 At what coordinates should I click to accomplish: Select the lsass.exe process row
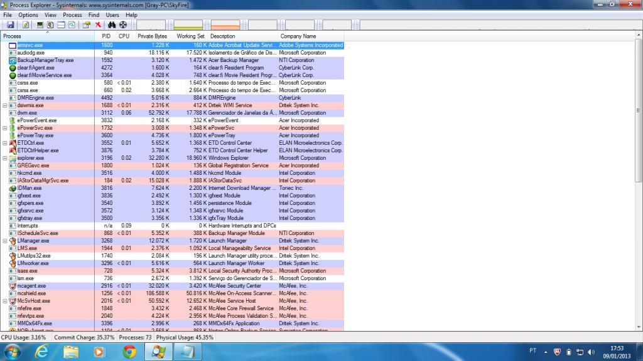tap(172, 271)
